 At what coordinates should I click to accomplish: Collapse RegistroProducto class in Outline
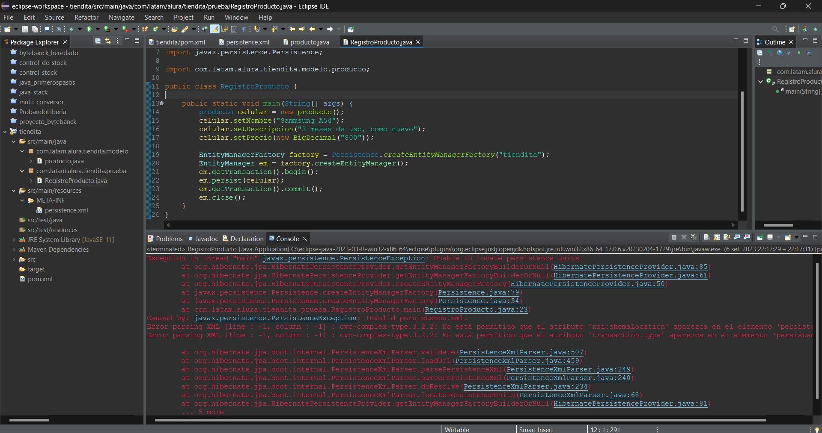click(760, 82)
